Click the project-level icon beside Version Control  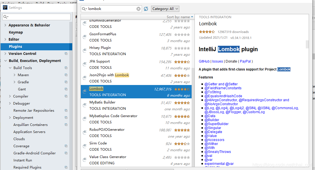pyautogui.click(x=66, y=54)
